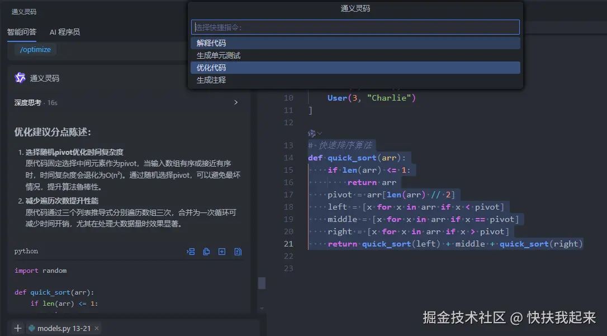Switch to the 智能问答 tab

(x=22, y=32)
